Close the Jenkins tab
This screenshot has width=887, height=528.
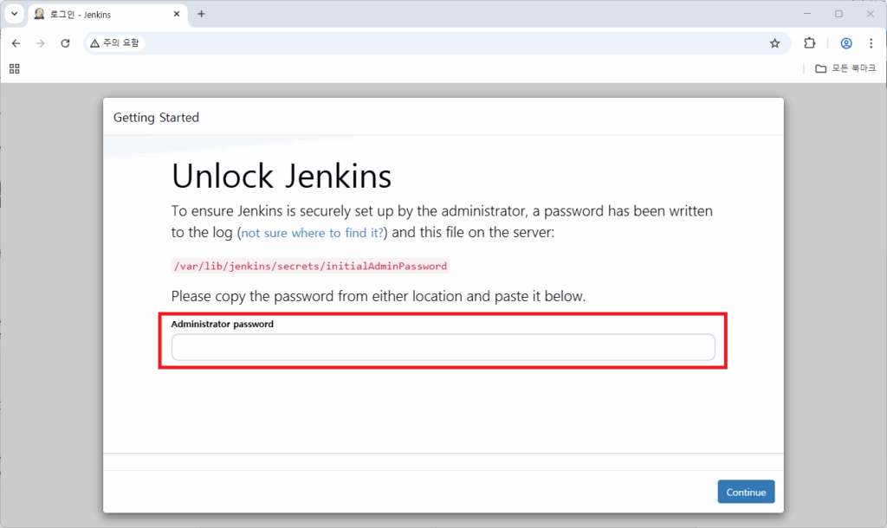point(177,14)
